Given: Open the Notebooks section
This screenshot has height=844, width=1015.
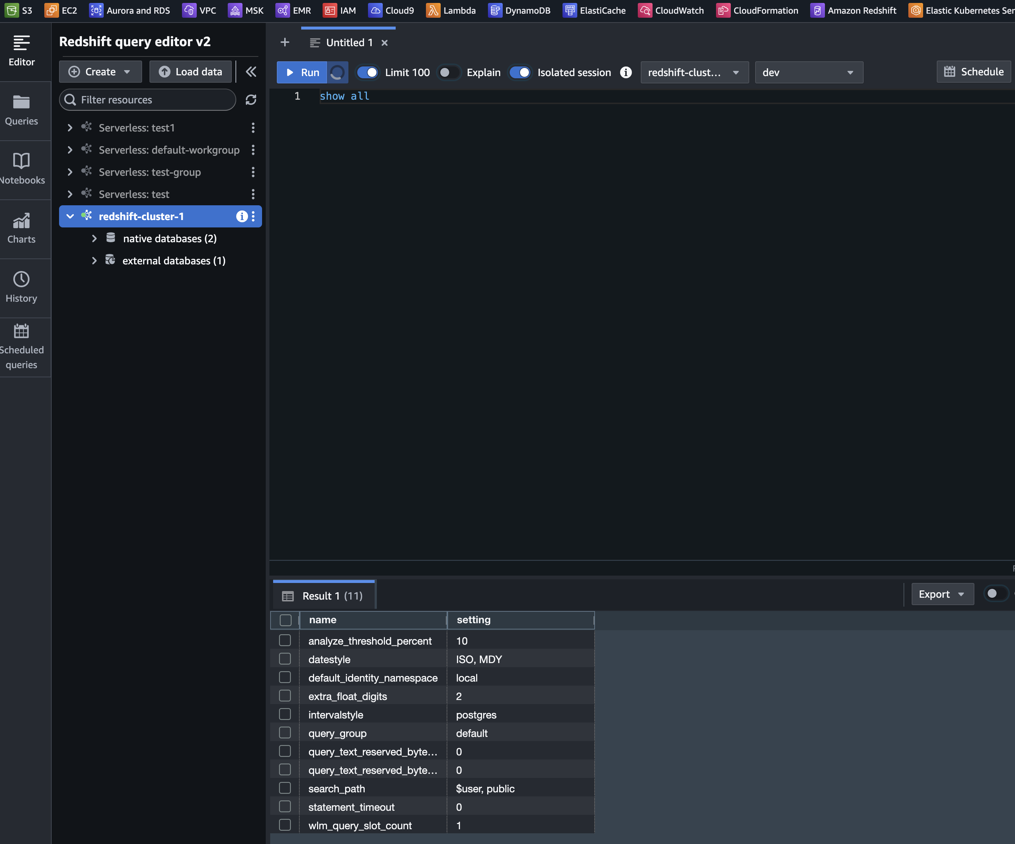Looking at the screenshot, I should (x=21, y=169).
